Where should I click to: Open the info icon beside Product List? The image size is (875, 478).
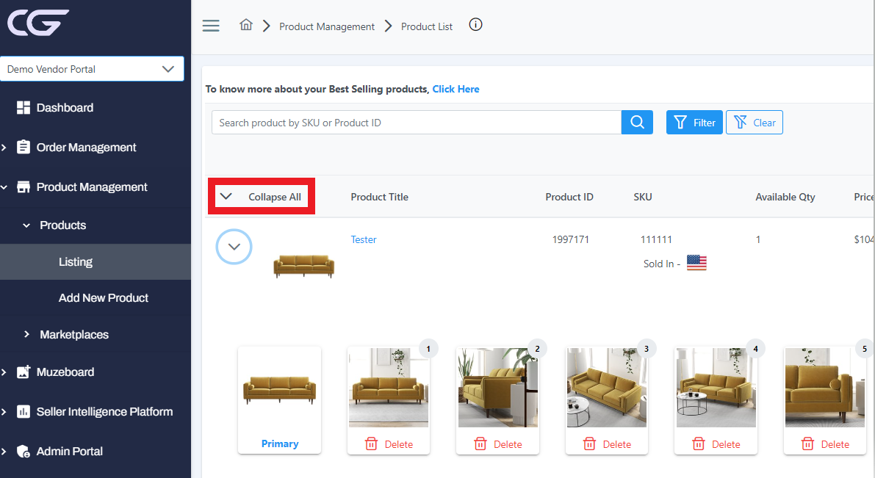475,24
